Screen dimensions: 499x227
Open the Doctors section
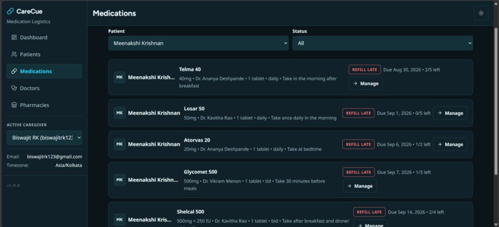pyautogui.click(x=44, y=88)
